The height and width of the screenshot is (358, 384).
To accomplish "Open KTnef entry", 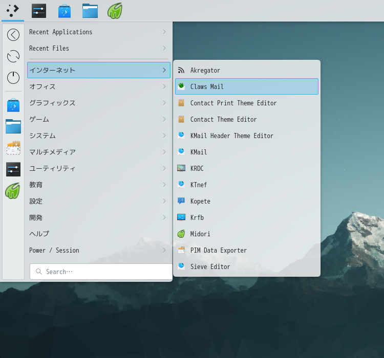I will [247, 185].
